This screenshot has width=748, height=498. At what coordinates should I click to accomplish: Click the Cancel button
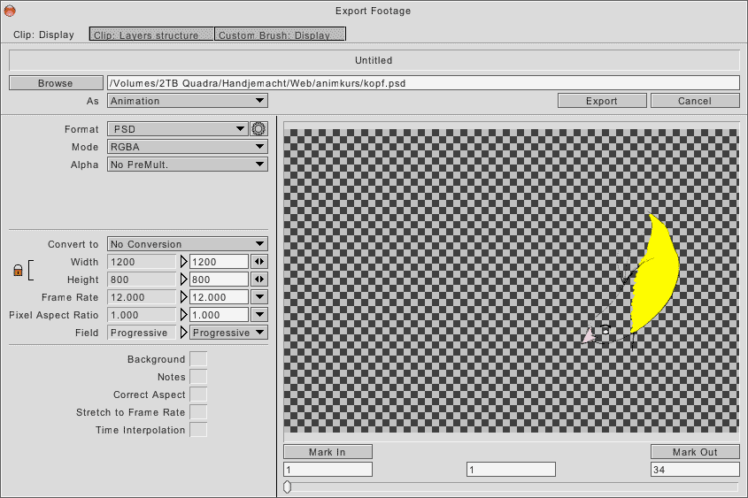[695, 101]
